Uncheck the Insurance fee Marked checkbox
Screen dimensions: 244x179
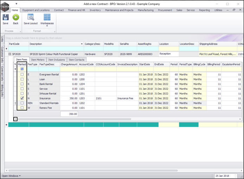click(x=22, y=99)
